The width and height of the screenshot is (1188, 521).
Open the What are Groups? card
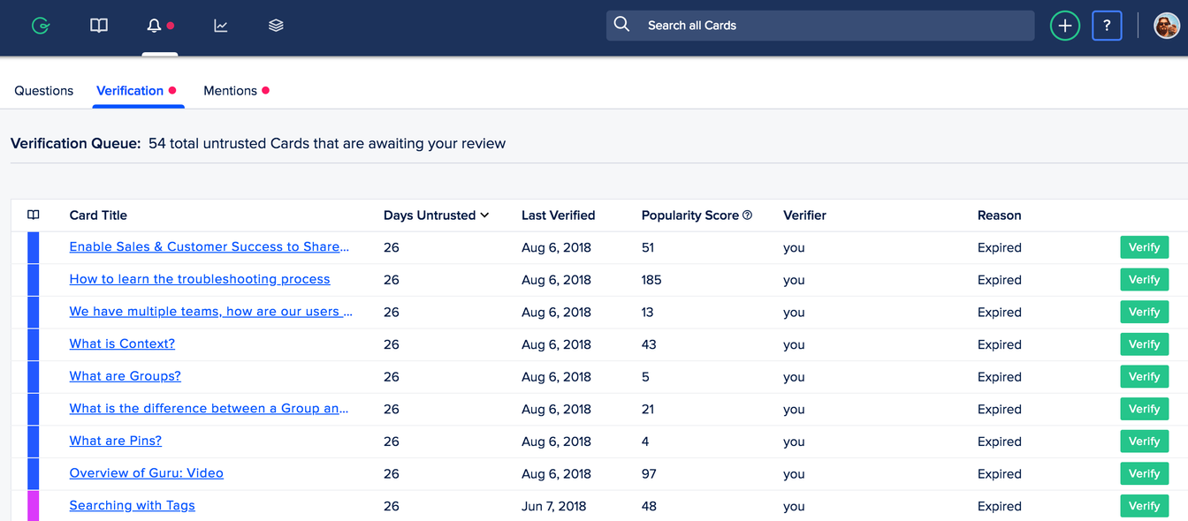click(x=125, y=376)
